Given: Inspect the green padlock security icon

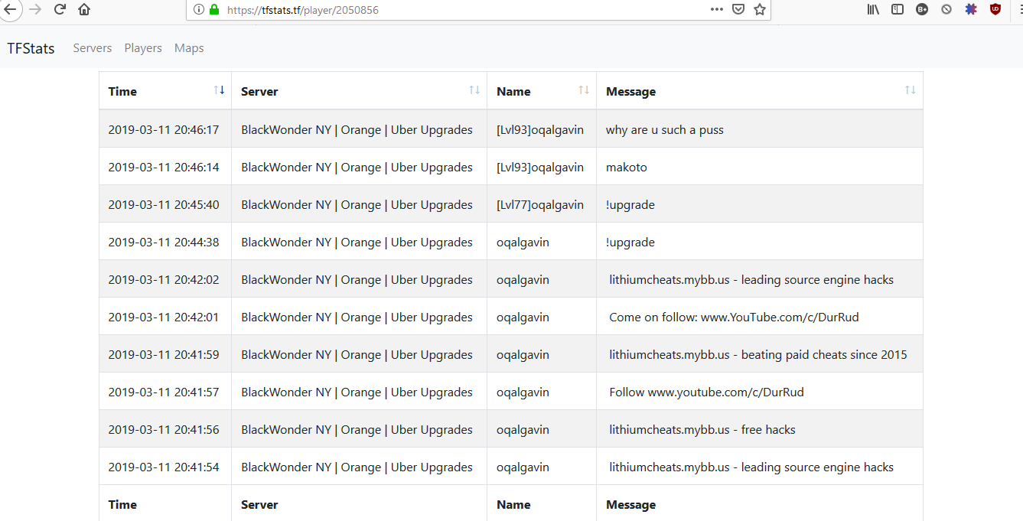Looking at the screenshot, I should click(x=214, y=10).
